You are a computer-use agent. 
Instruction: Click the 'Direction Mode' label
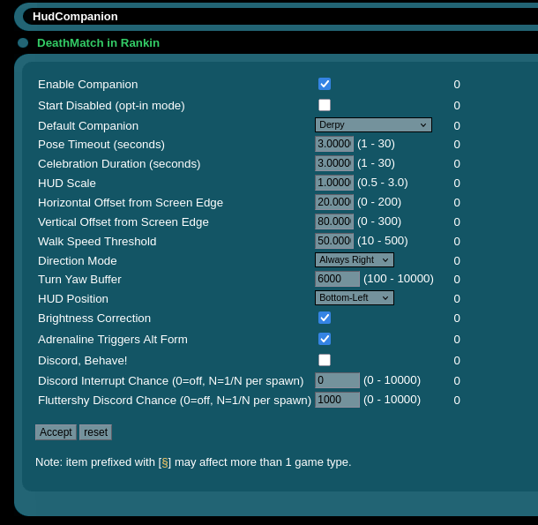pos(78,261)
